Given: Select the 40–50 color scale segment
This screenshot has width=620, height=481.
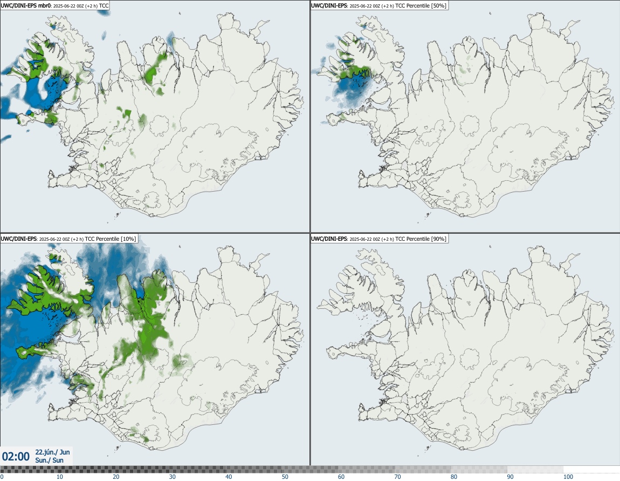Looking at the screenshot, I should [x=253, y=470].
